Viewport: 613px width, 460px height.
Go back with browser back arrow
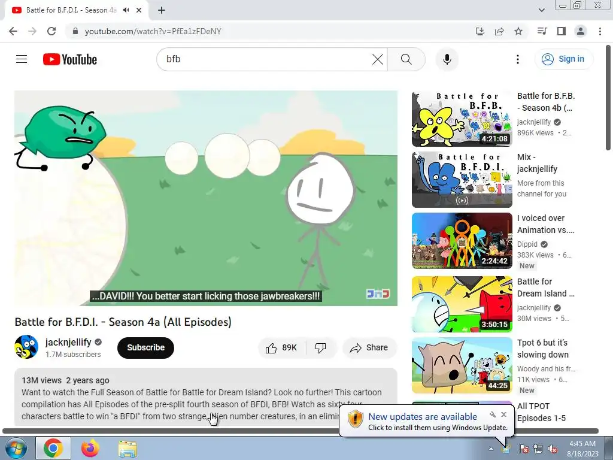13,31
